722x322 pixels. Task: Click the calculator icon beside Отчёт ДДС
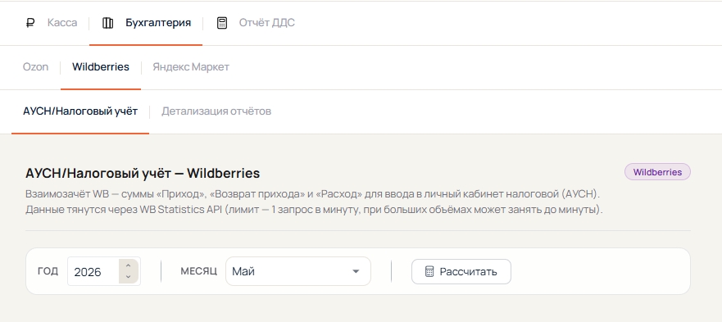click(x=222, y=23)
